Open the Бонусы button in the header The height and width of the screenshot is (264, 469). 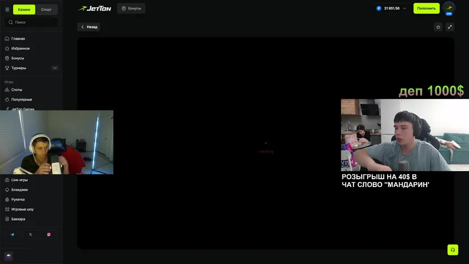pos(131,9)
